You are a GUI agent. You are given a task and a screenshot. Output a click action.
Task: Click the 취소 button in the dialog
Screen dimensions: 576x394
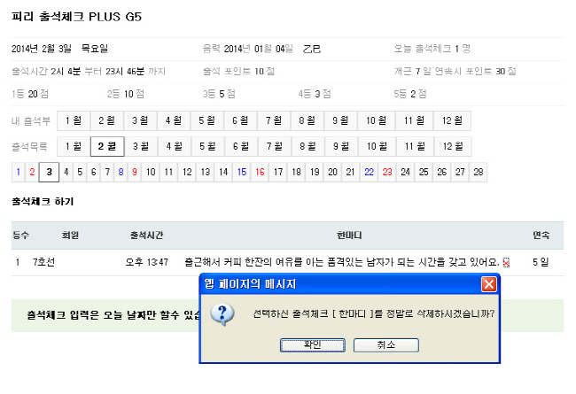pos(386,345)
